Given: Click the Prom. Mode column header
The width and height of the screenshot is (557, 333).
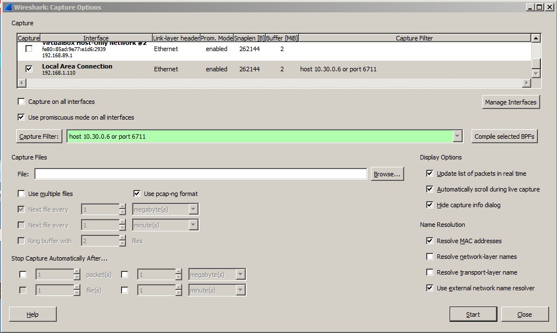Looking at the screenshot, I should (217, 38).
